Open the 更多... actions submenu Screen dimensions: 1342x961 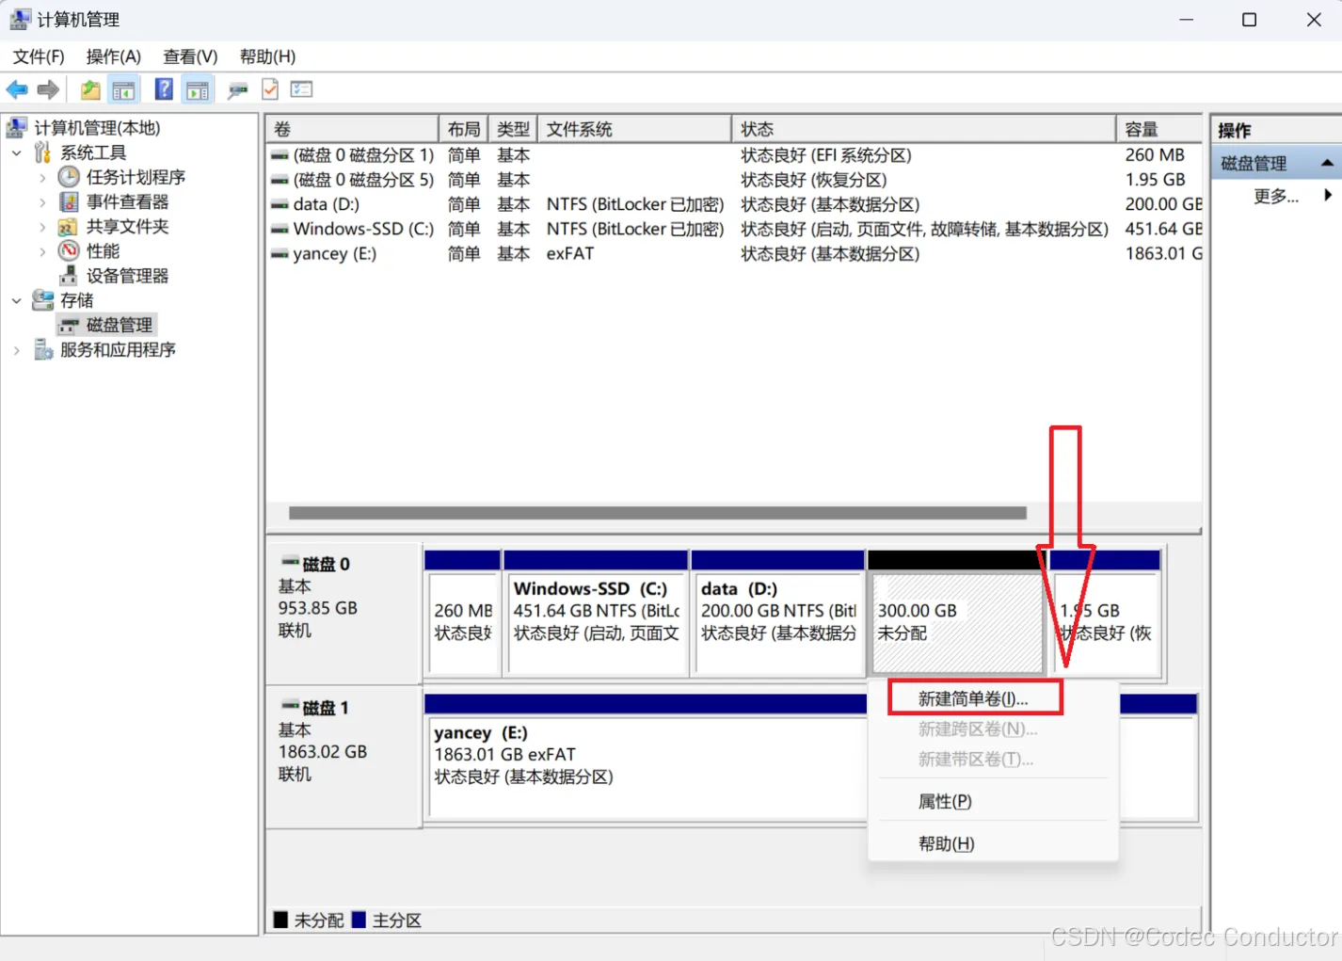click(1275, 196)
